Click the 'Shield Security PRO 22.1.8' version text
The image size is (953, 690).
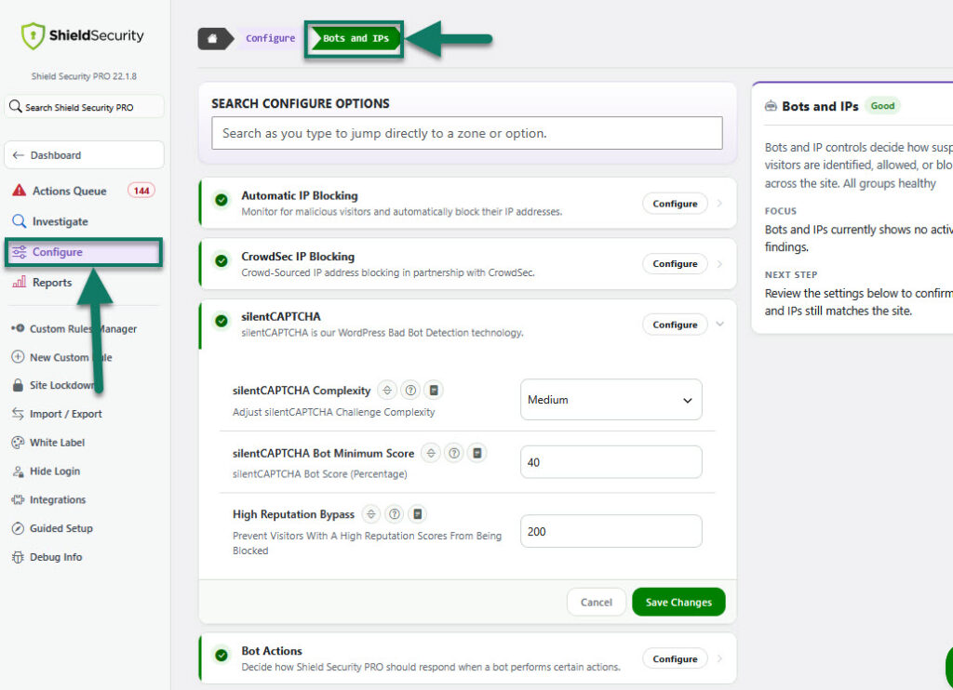(x=84, y=76)
